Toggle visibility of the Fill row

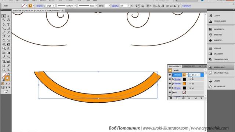pos(170,92)
